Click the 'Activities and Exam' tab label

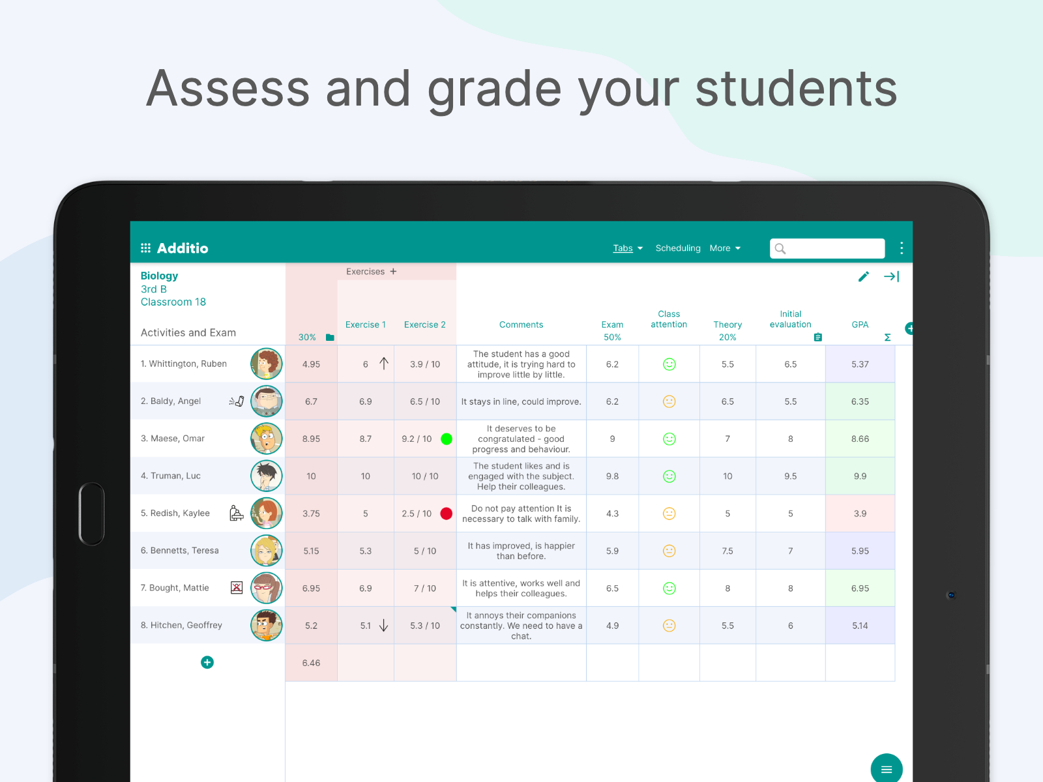point(188,332)
